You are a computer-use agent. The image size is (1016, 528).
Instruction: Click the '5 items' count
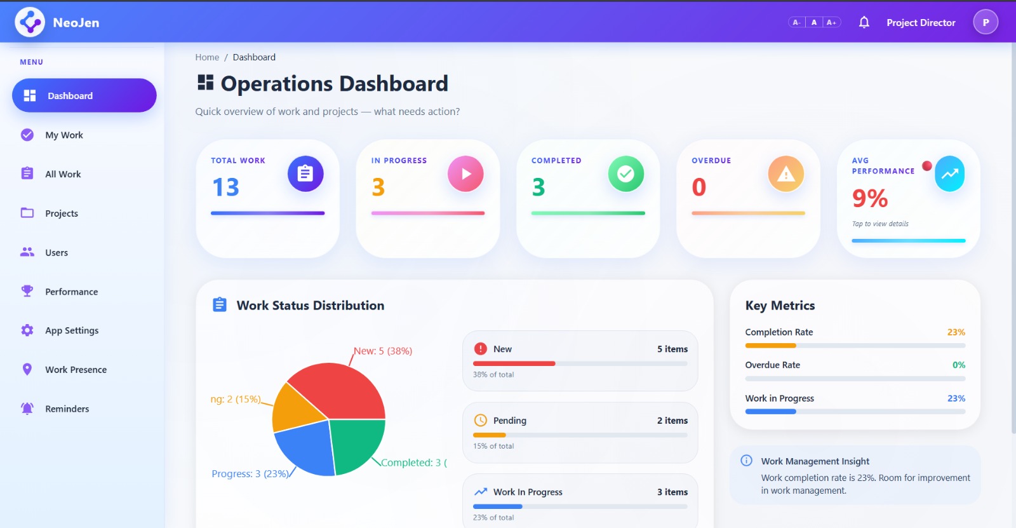(x=672, y=349)
